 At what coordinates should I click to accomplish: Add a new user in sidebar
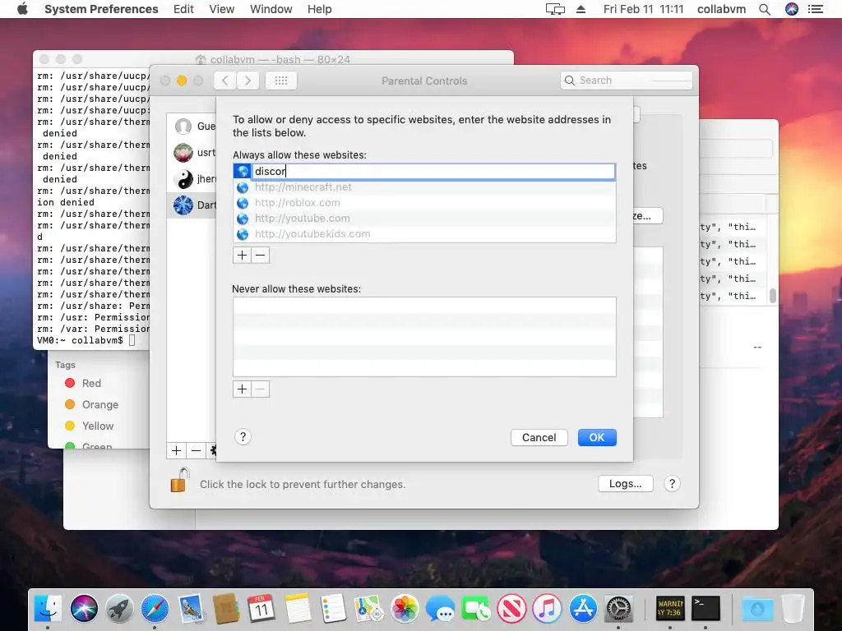click(x=176, y=451)
